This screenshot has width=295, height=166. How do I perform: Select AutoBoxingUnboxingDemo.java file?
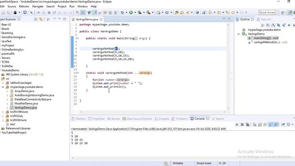(x=34, y=95)
